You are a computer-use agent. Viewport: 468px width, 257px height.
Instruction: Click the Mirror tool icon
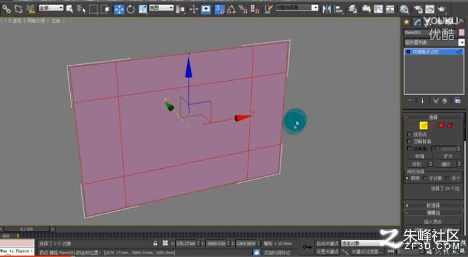[x=327, y=9]
